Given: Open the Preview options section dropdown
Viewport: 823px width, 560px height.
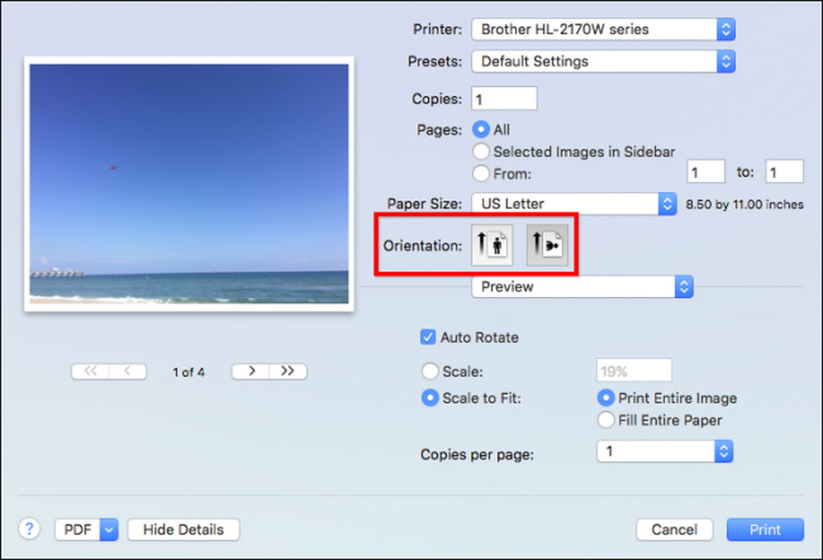Looking at the screenshot, I should (582, 287).
